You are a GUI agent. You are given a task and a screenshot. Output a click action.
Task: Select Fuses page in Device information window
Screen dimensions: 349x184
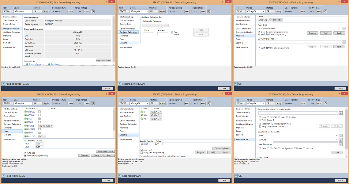point(6,39)
